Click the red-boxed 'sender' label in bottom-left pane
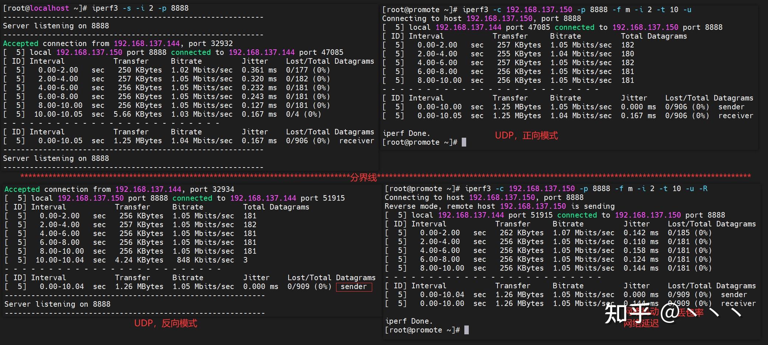Viewport: 768px width, 345px height. [x=353, y=286]
